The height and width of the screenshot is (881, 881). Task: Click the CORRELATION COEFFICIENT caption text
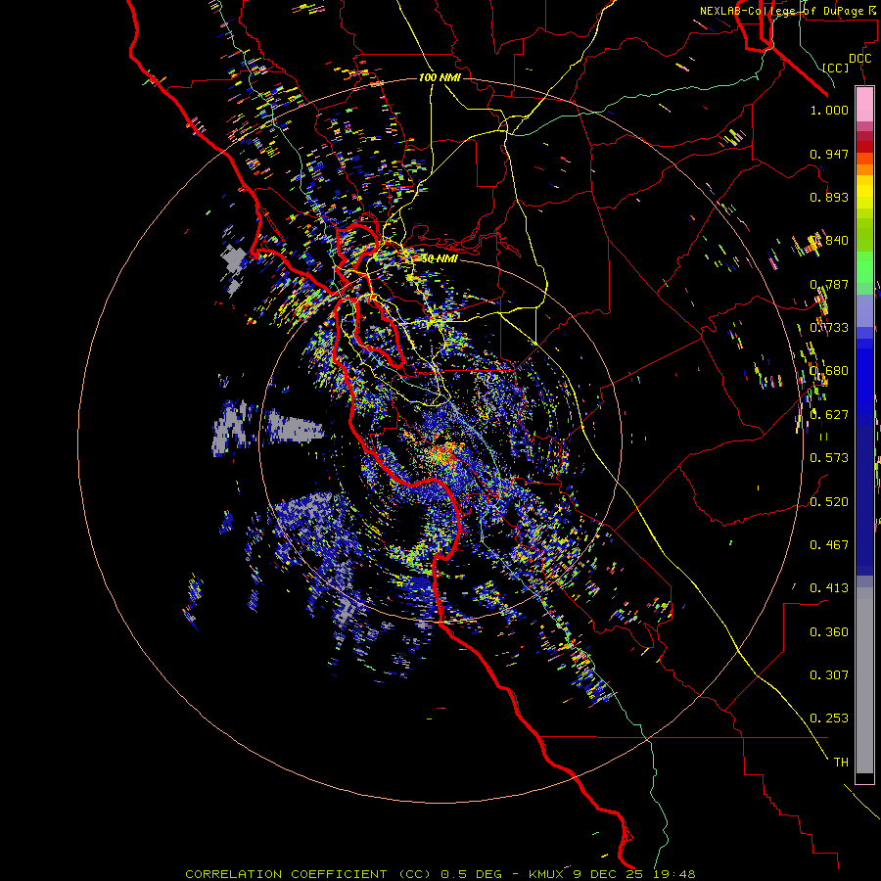point(287,874)
